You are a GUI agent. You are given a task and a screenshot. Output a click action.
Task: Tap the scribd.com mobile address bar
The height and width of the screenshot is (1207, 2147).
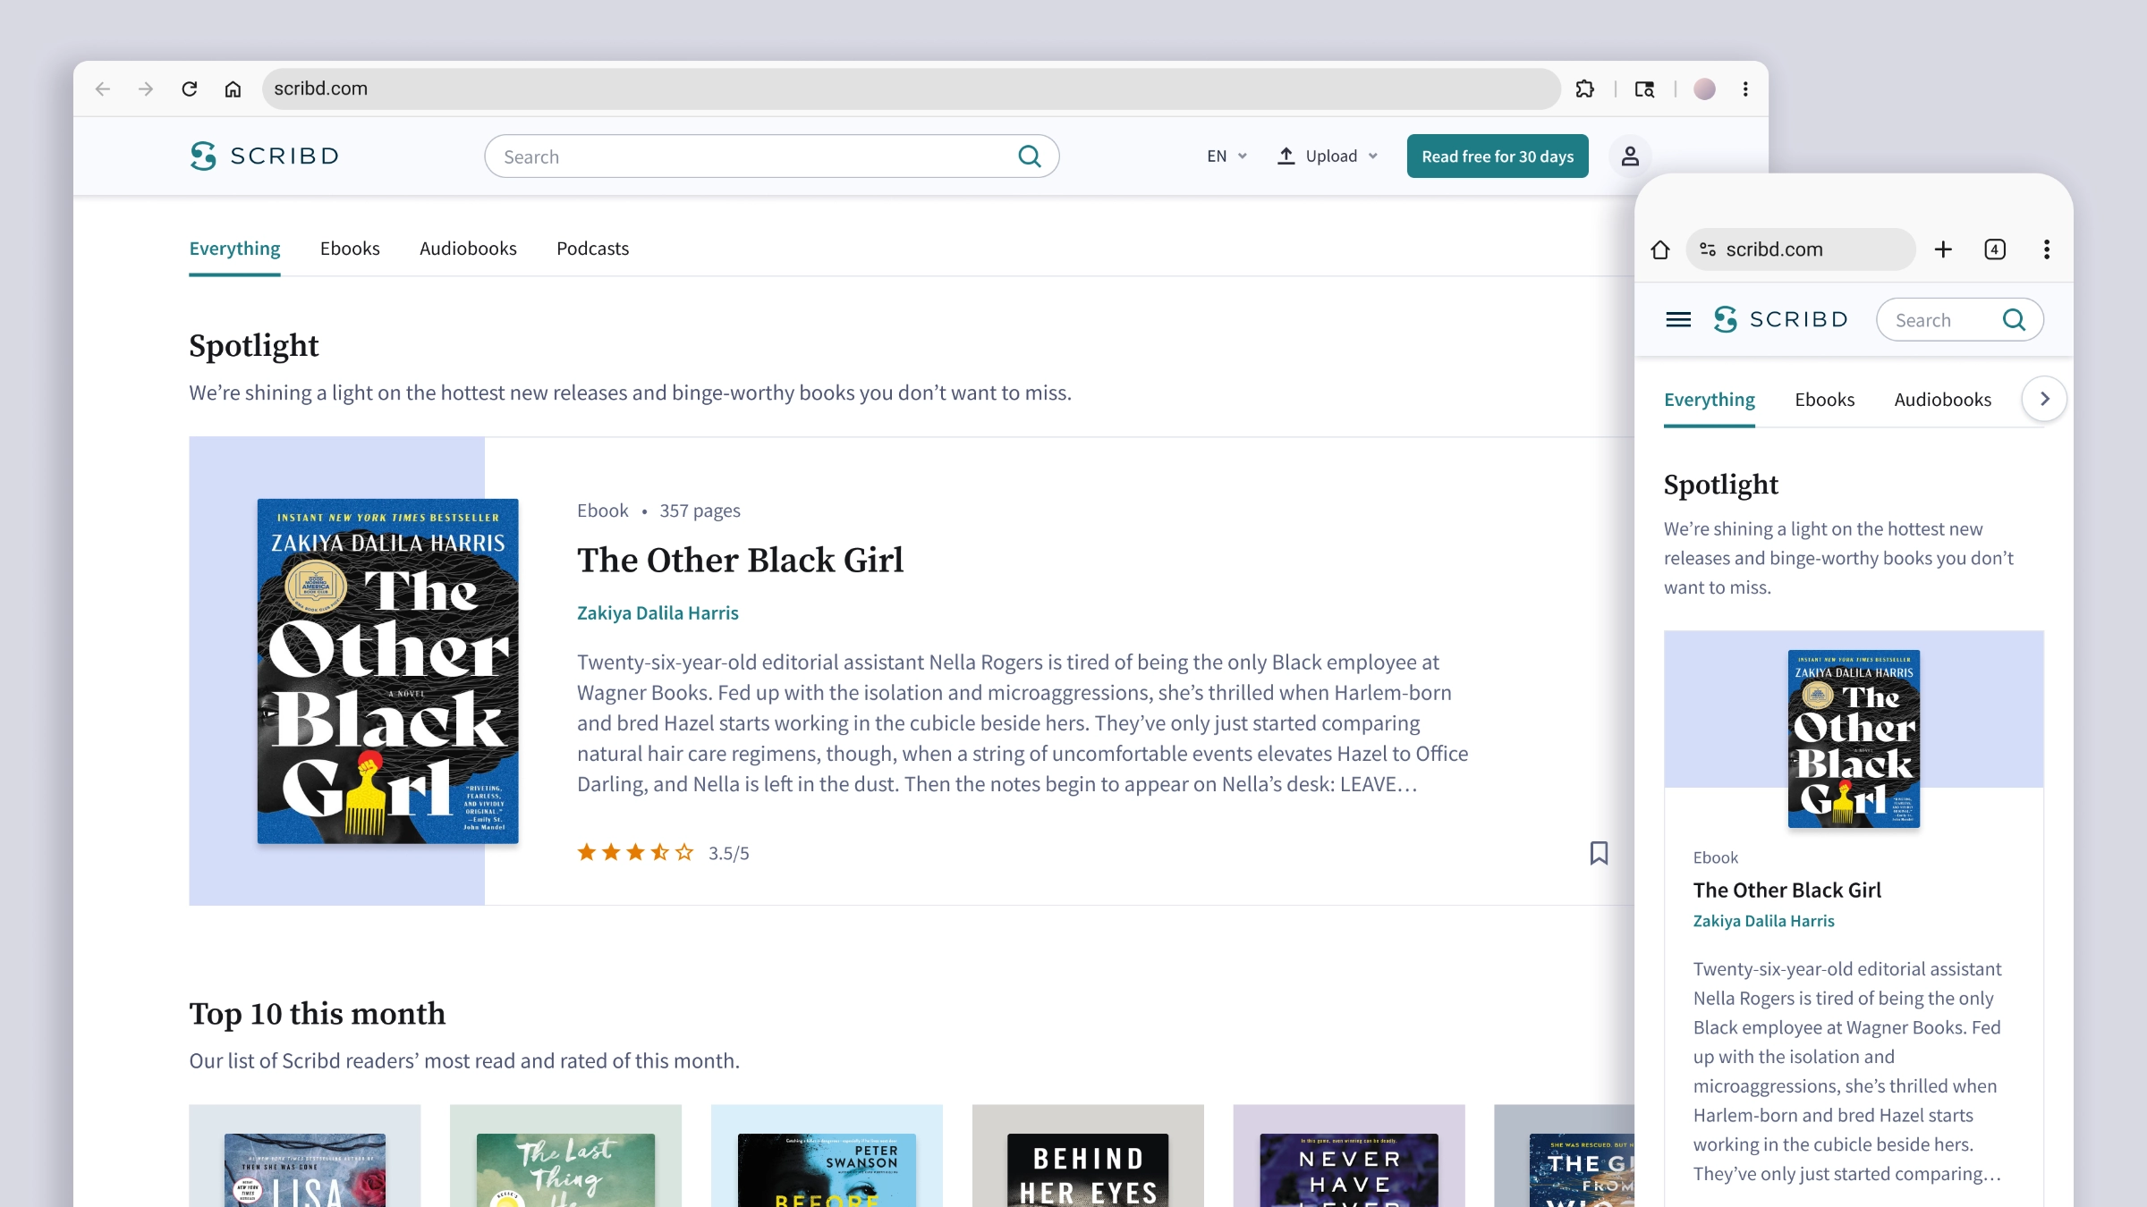point(1800,249)
